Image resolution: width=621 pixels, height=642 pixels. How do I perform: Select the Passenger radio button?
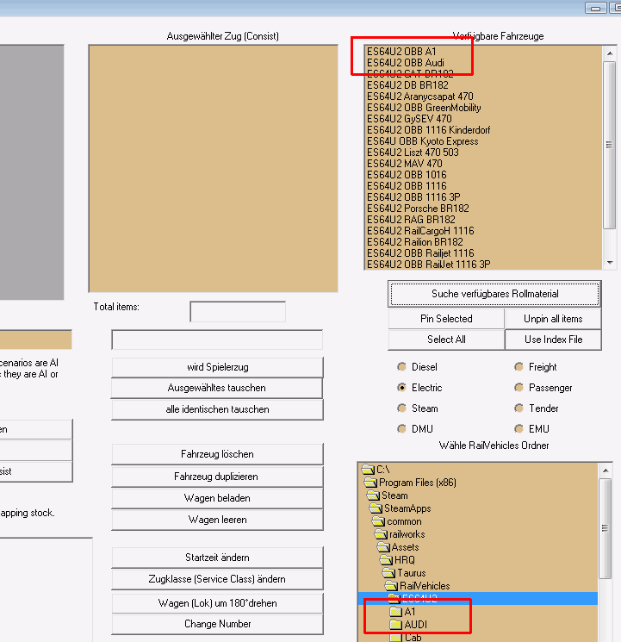[x=519, y=387]
